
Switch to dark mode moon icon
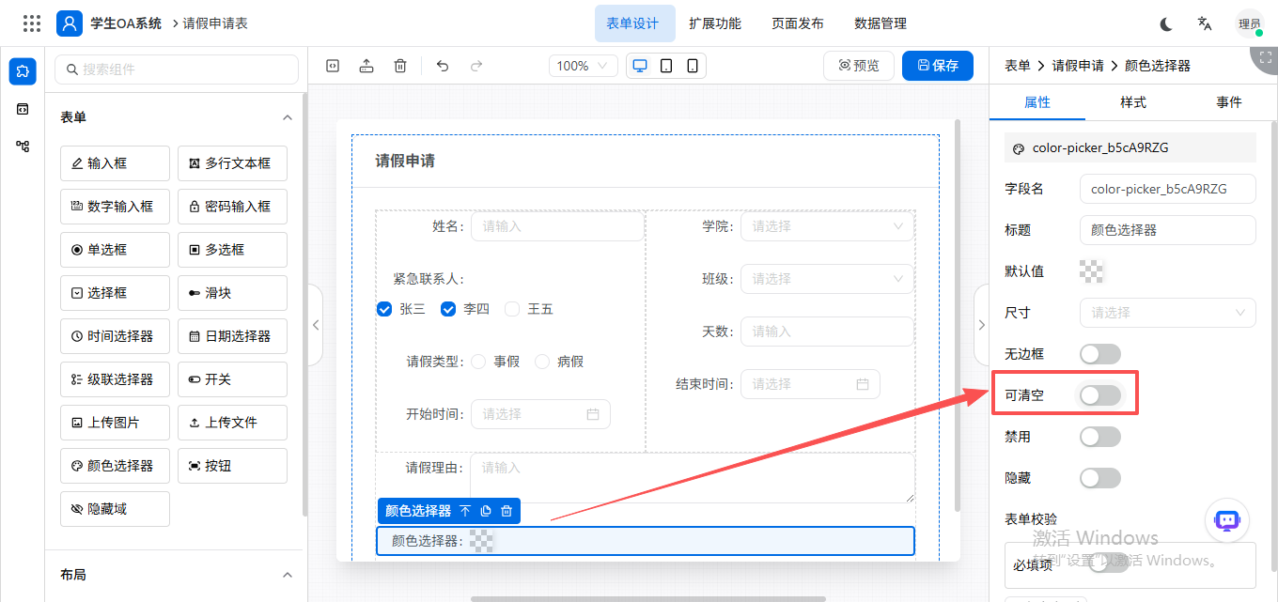click(1166, 23)
